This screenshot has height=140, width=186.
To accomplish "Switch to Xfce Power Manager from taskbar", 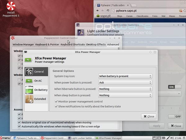I will 108,138.
